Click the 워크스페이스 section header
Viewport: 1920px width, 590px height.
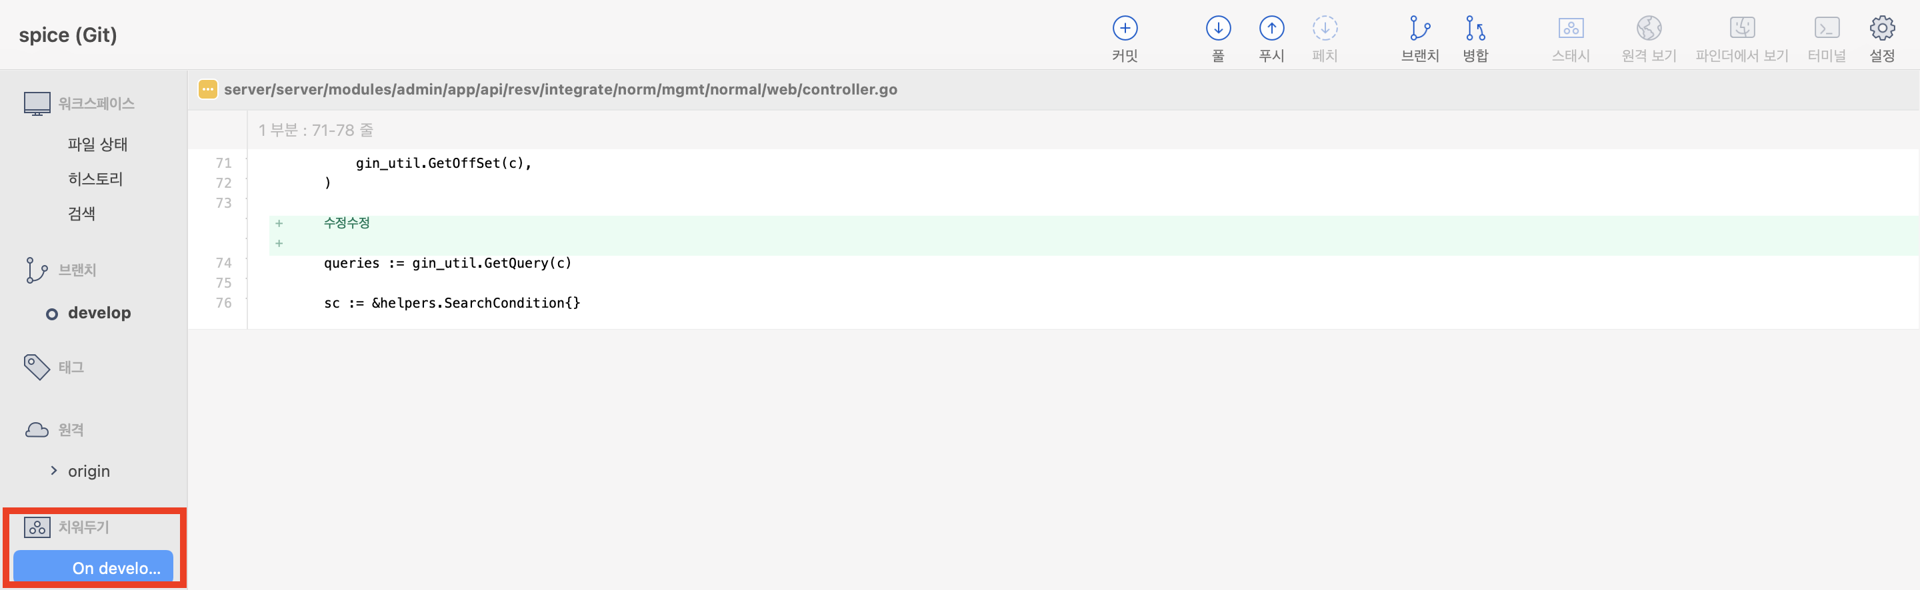coord(96,103)
